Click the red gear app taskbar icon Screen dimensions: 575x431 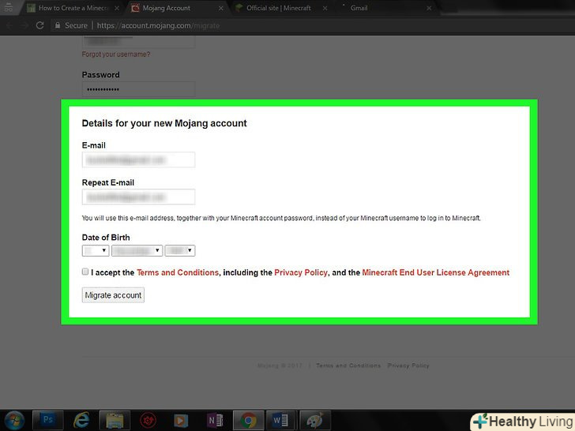148,421
